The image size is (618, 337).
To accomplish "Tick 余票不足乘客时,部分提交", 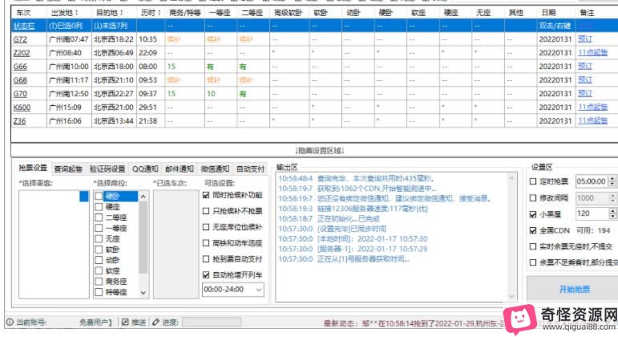I will pos(533,262).
